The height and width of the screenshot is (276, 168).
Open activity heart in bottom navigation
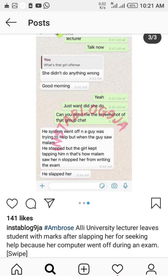(x=117, y=269)
